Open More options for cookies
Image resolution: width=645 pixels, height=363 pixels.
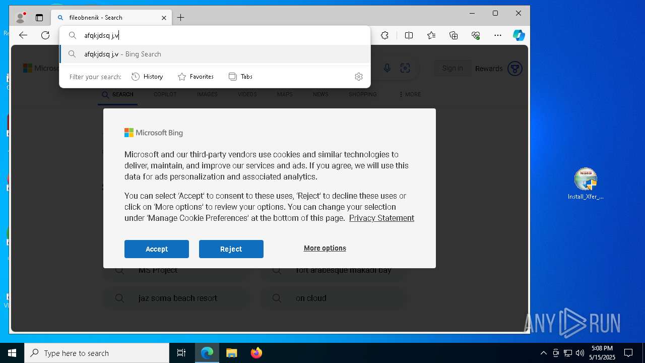[325, 248]
